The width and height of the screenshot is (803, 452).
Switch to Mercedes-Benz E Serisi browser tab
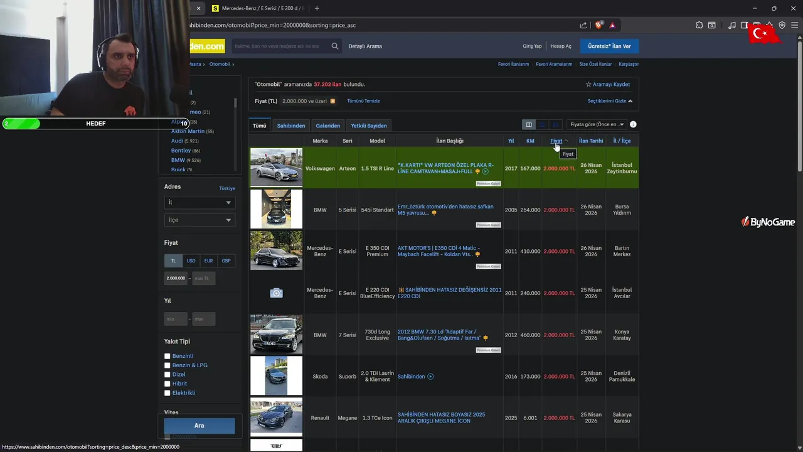click(x=257, y=8)
